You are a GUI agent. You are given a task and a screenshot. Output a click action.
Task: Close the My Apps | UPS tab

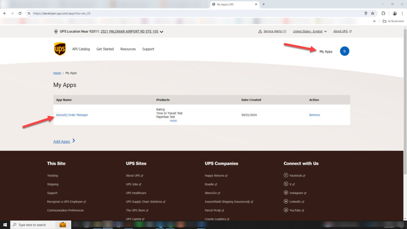256,4
